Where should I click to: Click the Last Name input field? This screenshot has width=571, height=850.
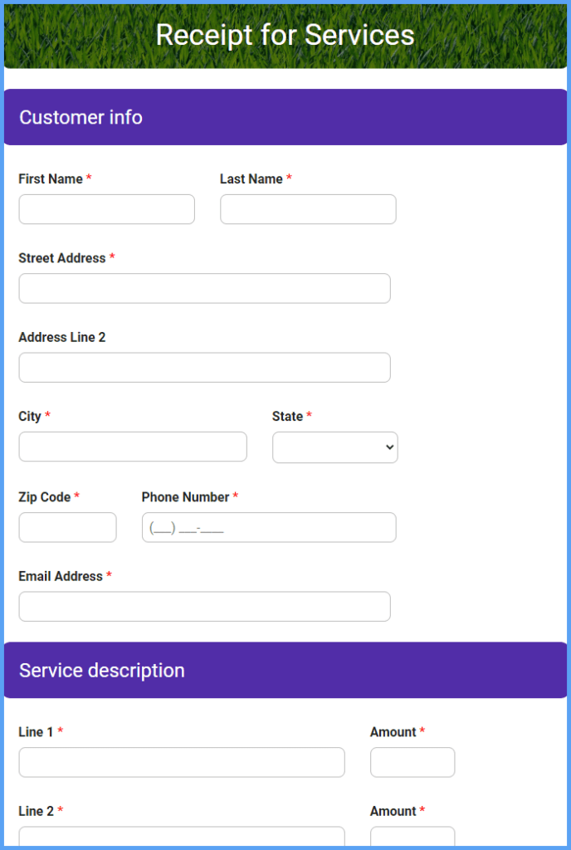click(x=307, y=209)
